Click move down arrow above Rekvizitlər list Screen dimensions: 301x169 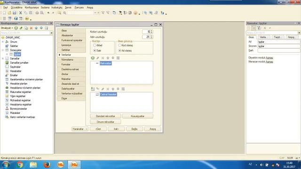pyautogui.click(x=113, y=58)
